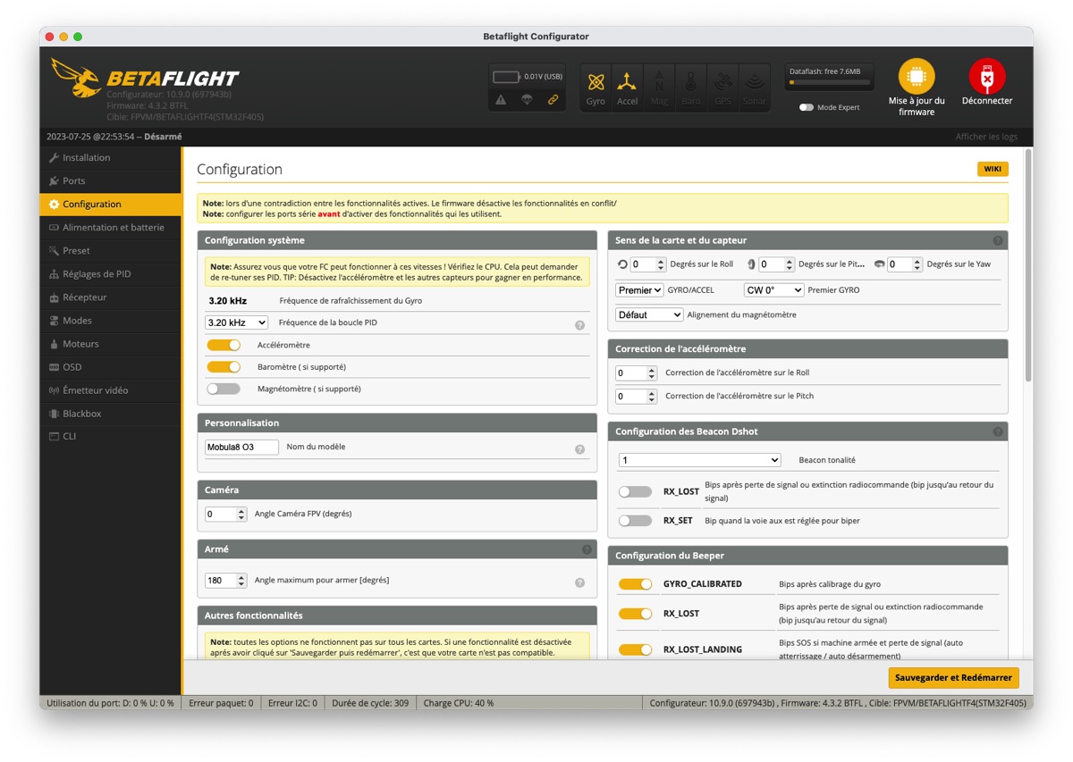Click the Betaflight bee logo
The width and height of the screenshot is (1073, 762).
pyautogui.click(x=75, y=78)
